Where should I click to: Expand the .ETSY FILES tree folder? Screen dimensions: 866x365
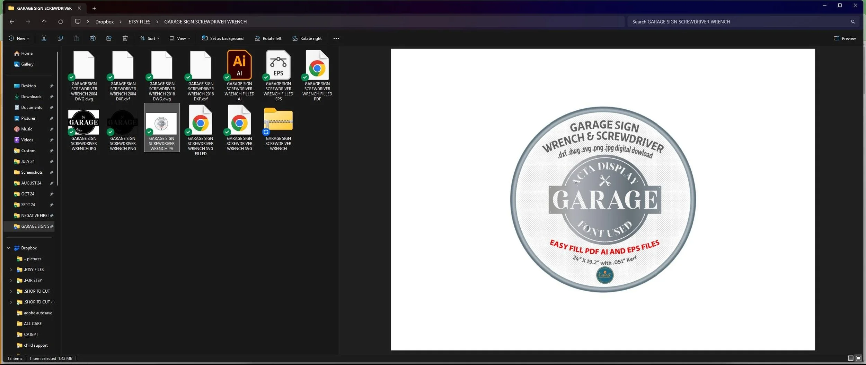point(11,270)
